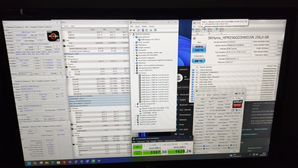Click the Ryzen logo in CPU-Z processor window
Viewport: 298px width, 168px height.
tap(53, 36)
